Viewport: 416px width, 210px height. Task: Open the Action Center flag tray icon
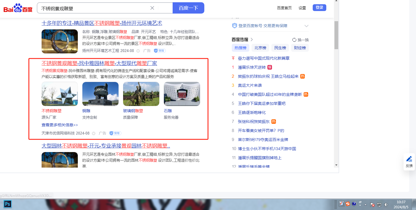click(372, 205)
